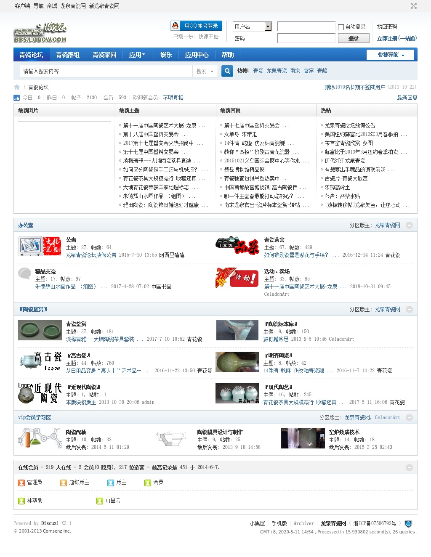Toggle the widescreen switch icon top right
Screen dimensions: 431x557
pyautogui.click(x=414, y=6)
